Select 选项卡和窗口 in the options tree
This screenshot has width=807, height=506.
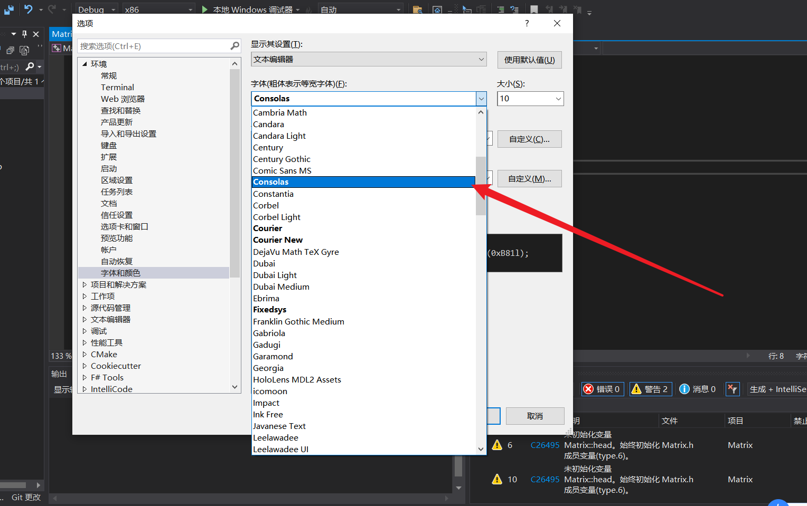point(125,226)
